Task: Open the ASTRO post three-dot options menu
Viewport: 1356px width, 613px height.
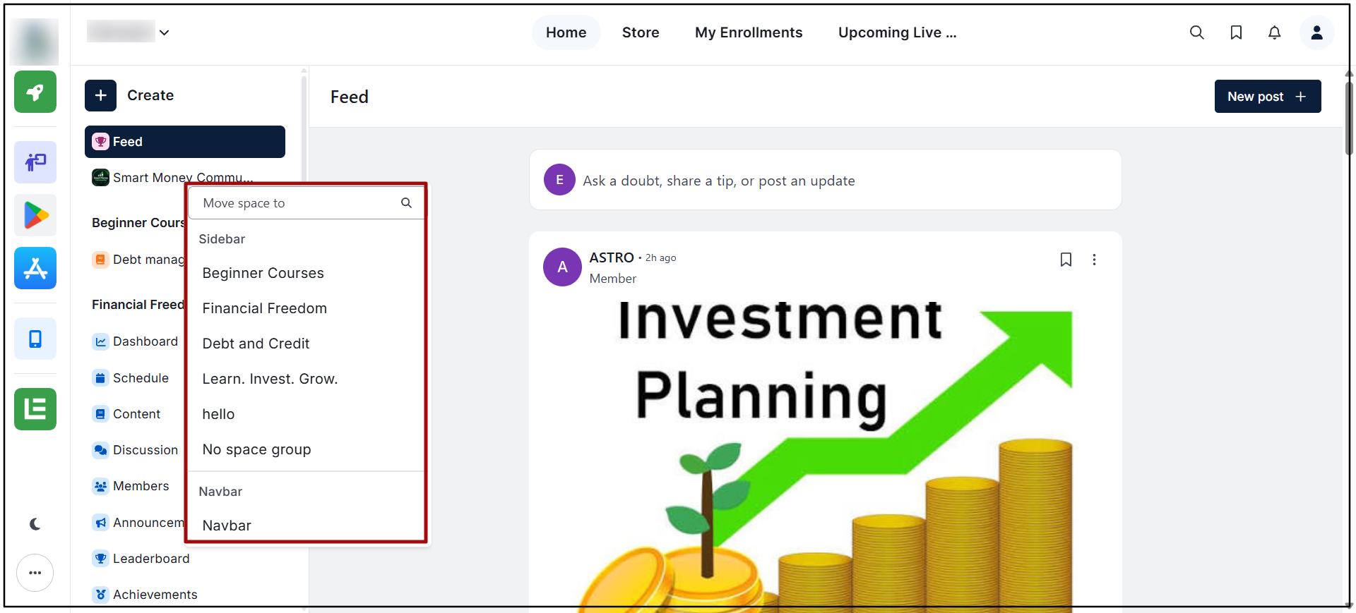Action: (1094, 260)
